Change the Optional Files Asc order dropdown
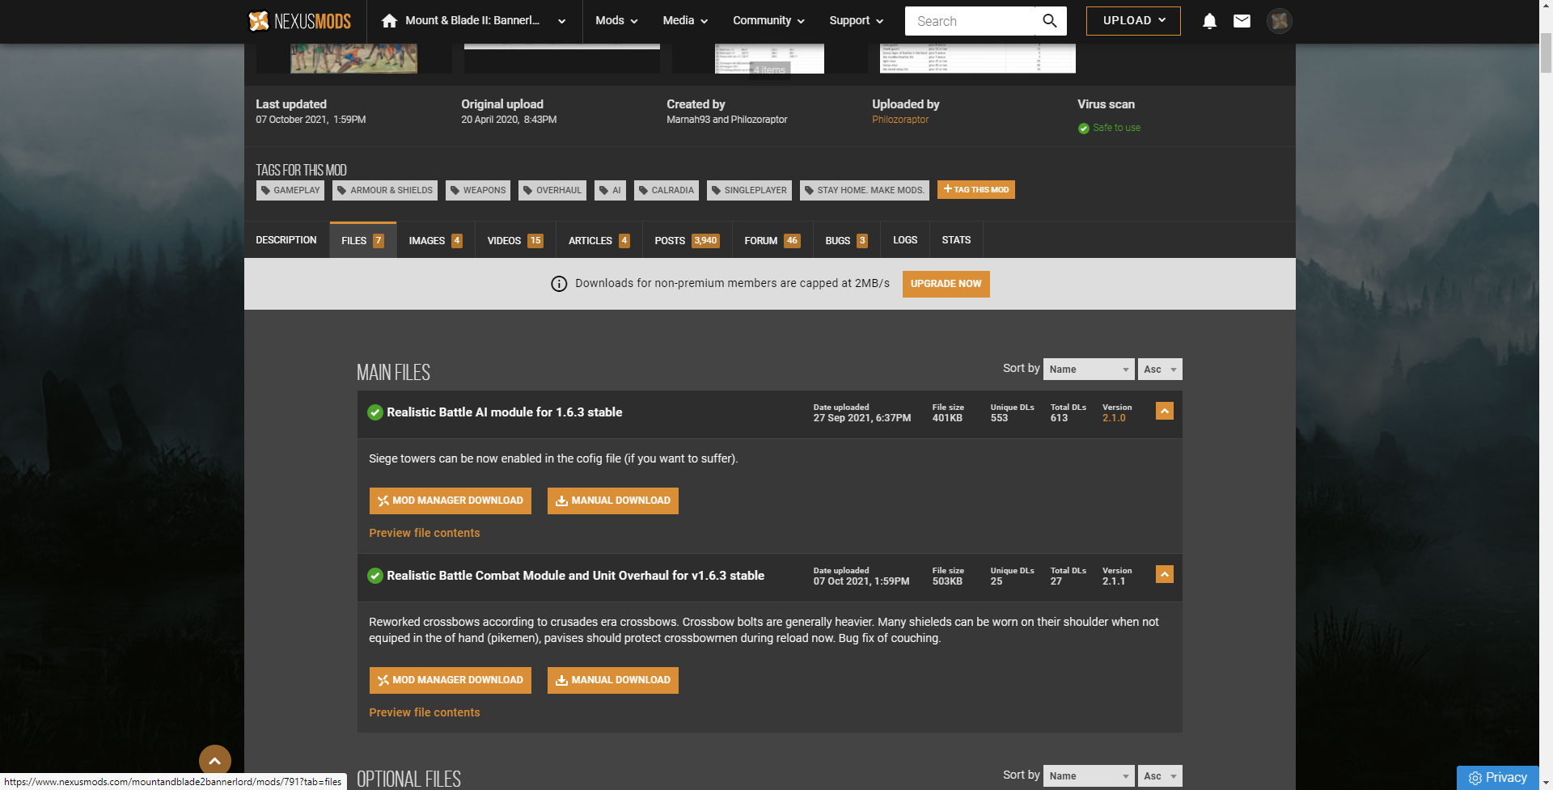The image size is (1553, 790). [1160, 776]
